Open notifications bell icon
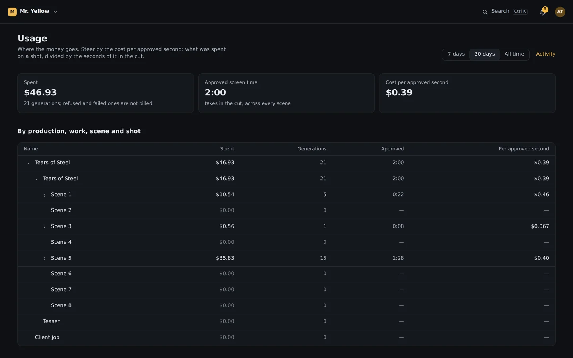573x358 pixels. [x=543, y=12]
